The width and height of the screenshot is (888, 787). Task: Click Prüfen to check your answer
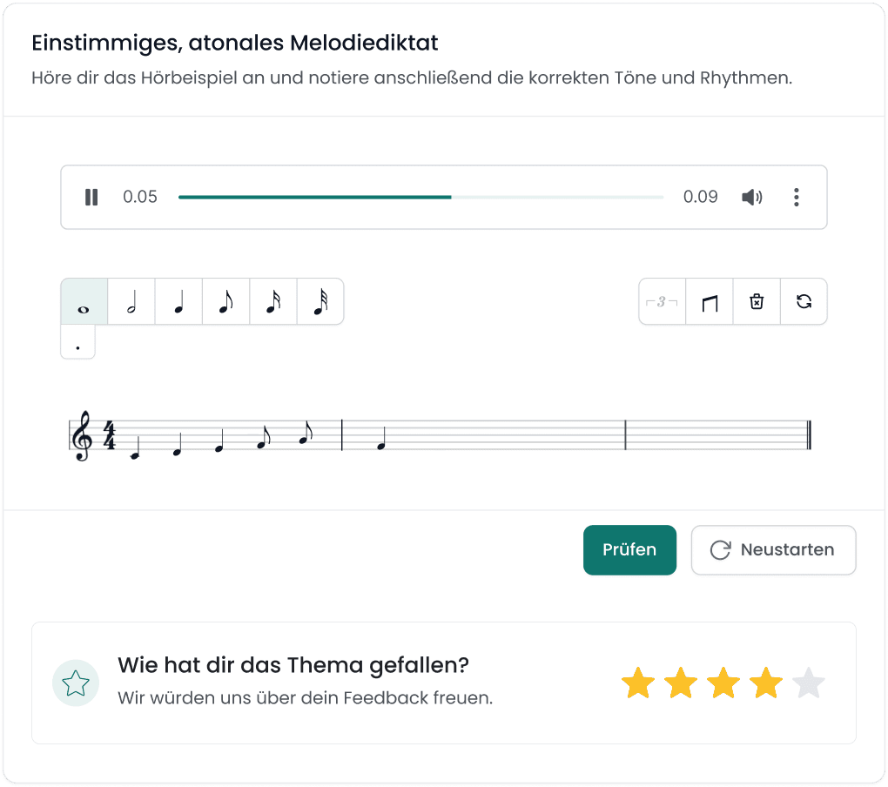click(629, 549)
